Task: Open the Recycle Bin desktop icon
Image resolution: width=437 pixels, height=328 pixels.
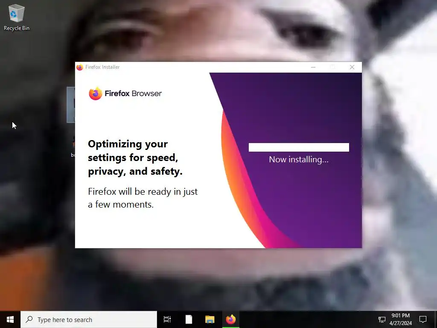Action: coord(17,18)
